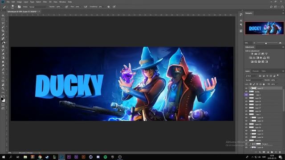Open layer Fill dropdown
The width and height of the screenshot is (285, 160).
pos(277,84)
